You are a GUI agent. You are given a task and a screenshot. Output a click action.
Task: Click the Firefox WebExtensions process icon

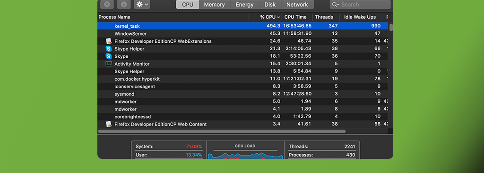click(108, 41)
